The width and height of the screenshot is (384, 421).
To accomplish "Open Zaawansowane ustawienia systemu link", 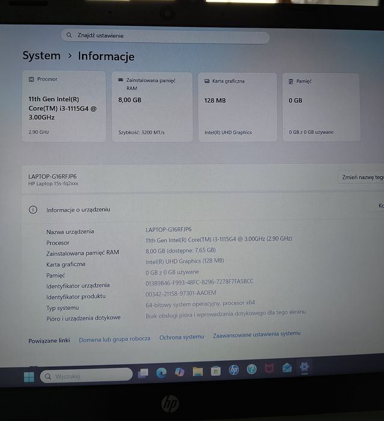I will (257, 334).
